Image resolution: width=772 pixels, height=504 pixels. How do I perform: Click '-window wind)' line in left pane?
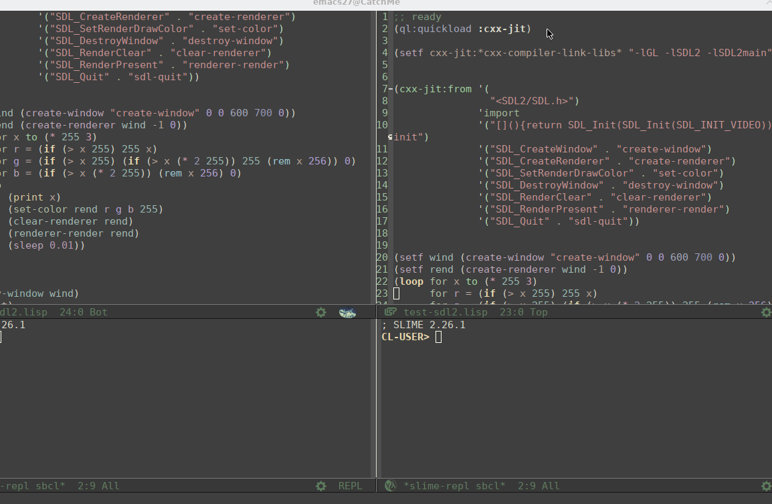coord(39,293)
